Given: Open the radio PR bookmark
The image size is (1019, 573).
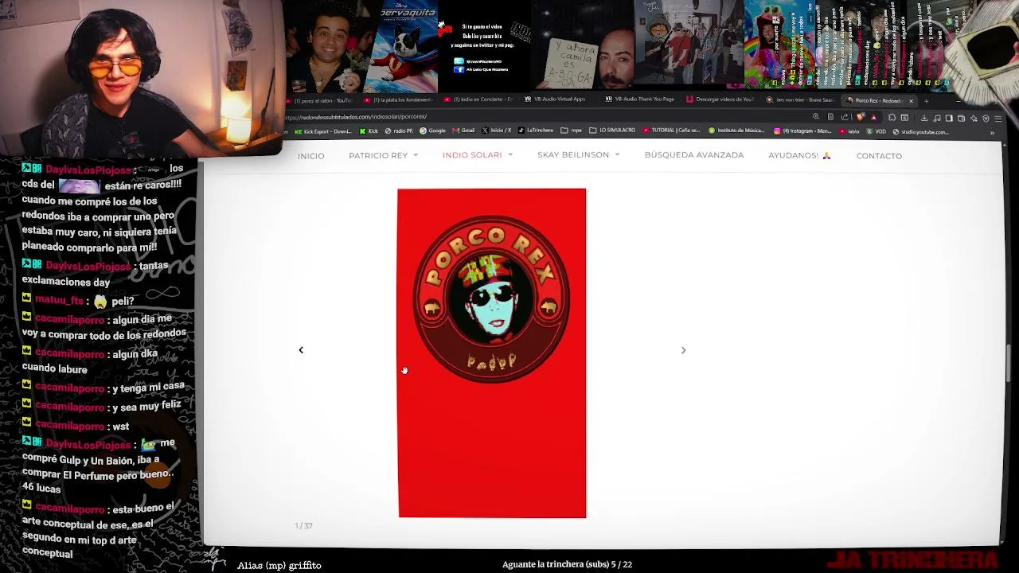Looking at the screenshot, I should [399, 131].
